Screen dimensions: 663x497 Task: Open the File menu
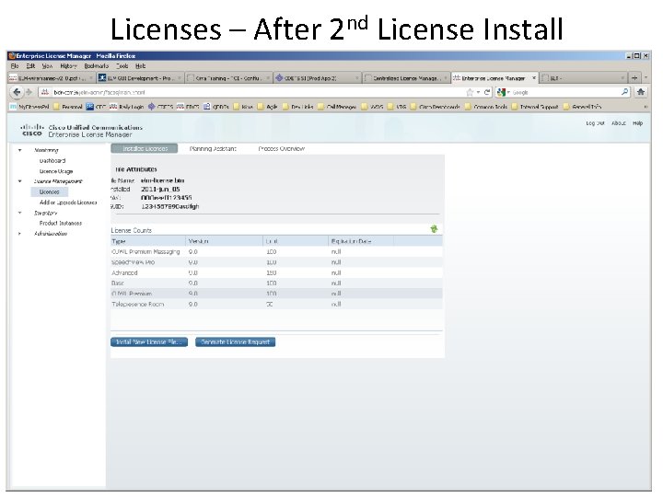tap(15, 66)
